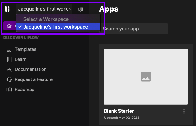The height and width of the screenshot is (126, 196).
Task: Click the Roadmap map icon
Action: coord(9,90)
